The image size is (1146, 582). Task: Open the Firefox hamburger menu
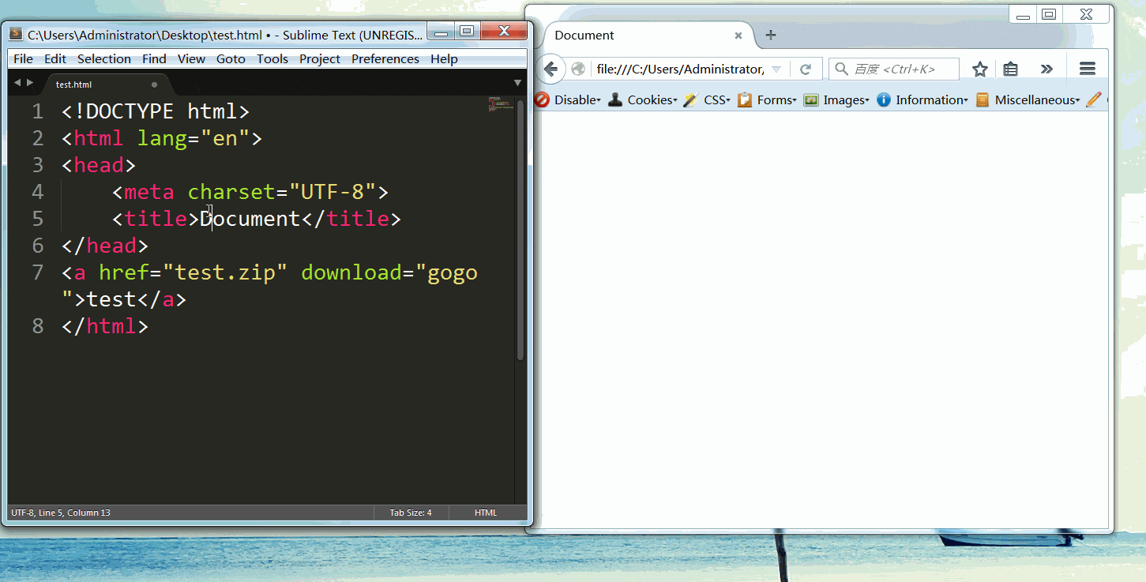(x=1088, y=68)
